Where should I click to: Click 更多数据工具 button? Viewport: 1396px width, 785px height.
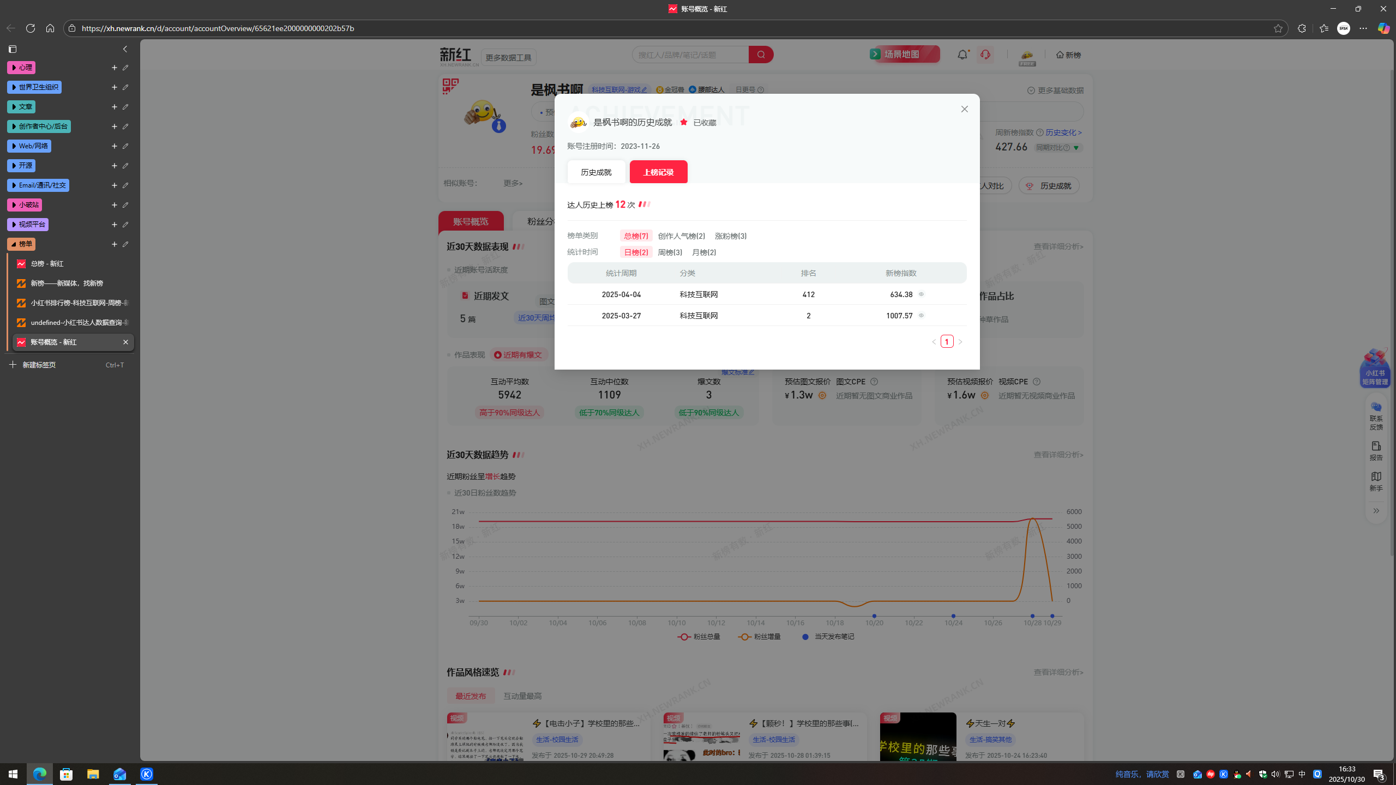point(508,57)
